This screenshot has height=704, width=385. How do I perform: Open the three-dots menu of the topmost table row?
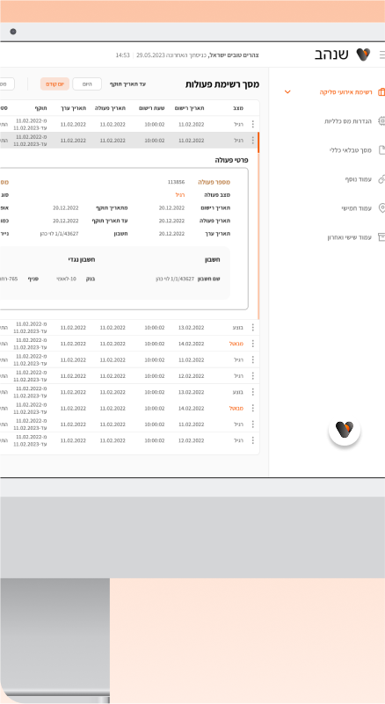click(253, 125)
